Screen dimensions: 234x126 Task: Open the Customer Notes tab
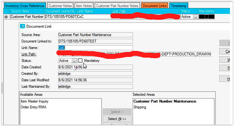click(x=60, y=6)
